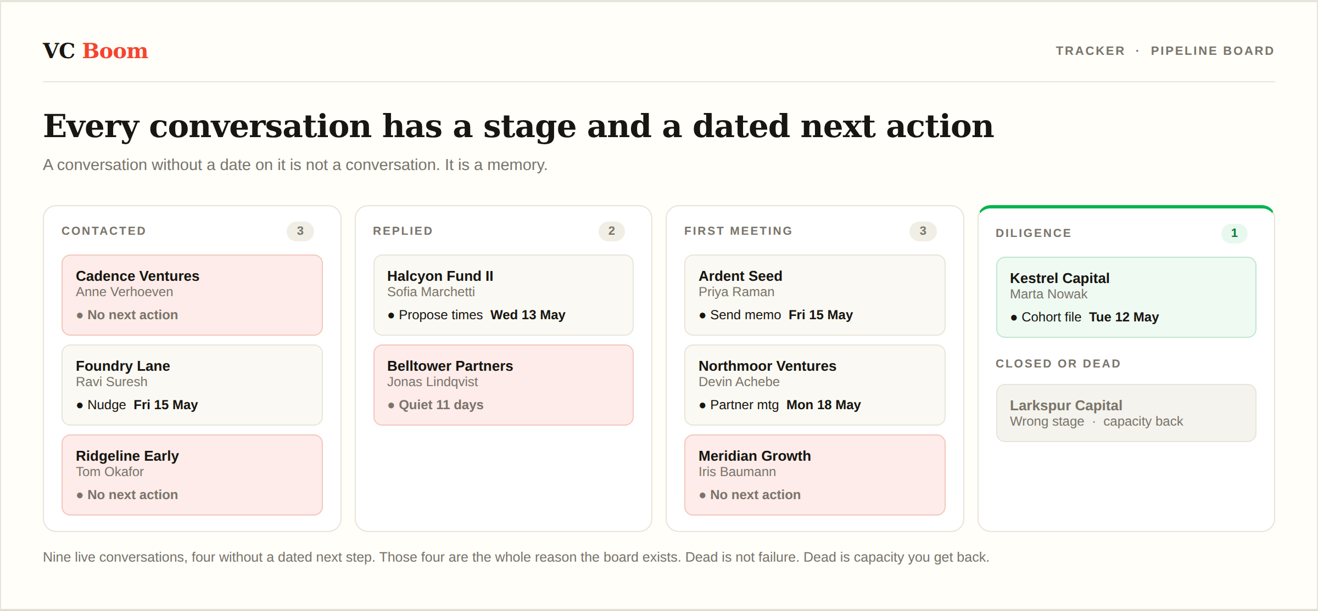
Task: Click the Contacted column heading
Action: pyautogui.click(x=104, y=231)
